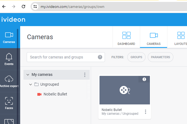Viewport: 187px width, 124px height.
Task: Click the Nobelic Bullet card title
Action: 112,110
